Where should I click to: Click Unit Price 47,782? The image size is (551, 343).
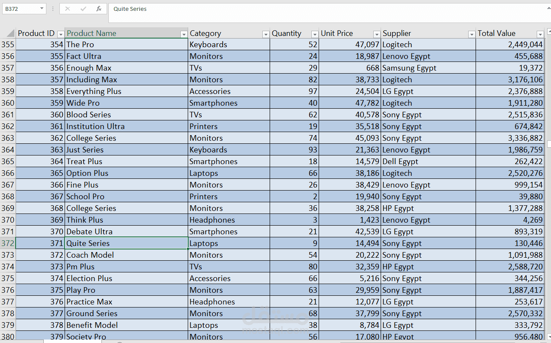[x=350, y=103]
